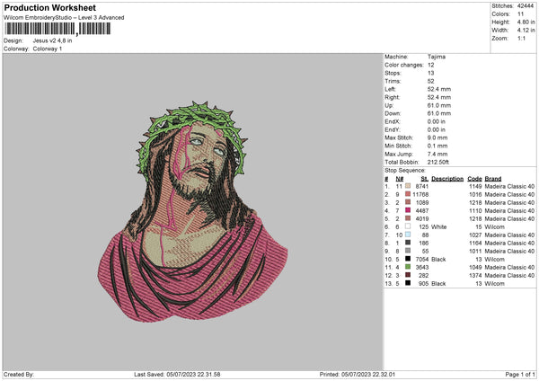Click the Up value 61.0 mm
The height and width of the screenshot is (381, 539).
point(439,105)
